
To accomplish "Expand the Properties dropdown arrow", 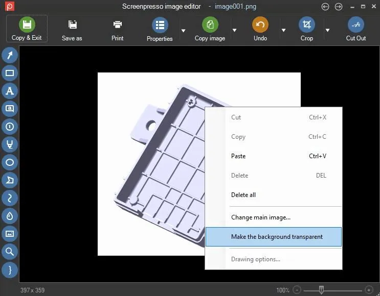I will [x=183, y=30].
